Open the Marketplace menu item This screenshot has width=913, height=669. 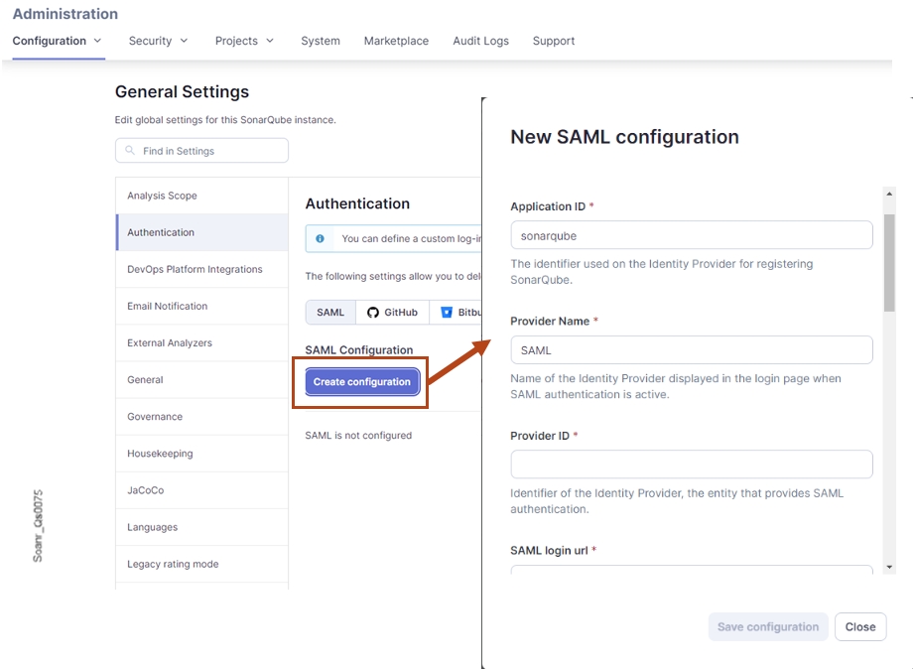396,41
